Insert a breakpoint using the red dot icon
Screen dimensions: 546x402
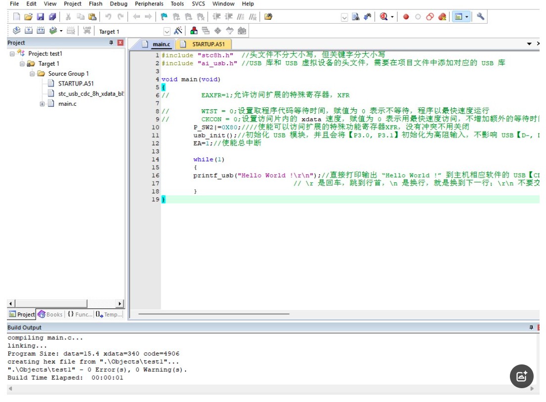(406, 16)
